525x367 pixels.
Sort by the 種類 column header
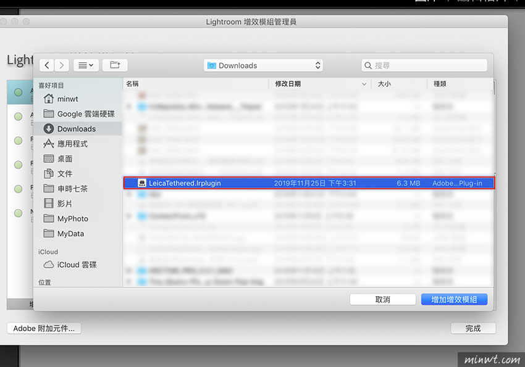click(x=460, y=84)
